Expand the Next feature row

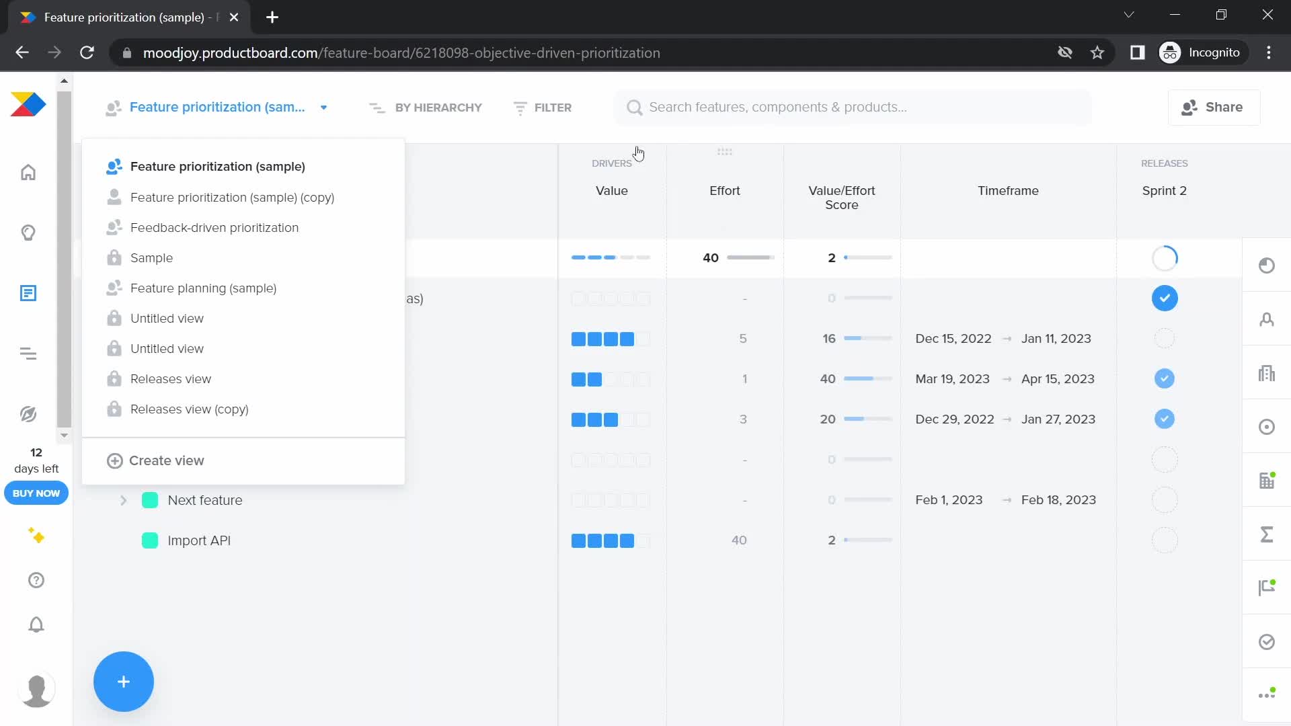[123, 500]
